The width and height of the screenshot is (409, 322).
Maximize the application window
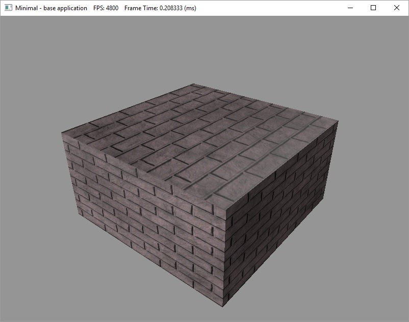[373, 8]
